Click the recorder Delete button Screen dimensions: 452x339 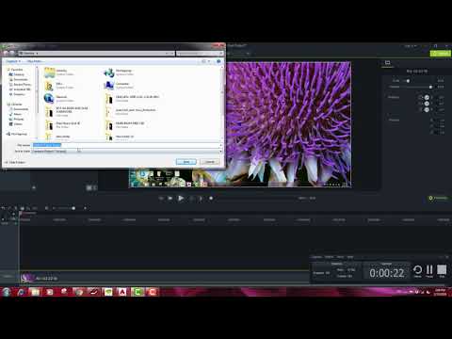point(418,271)
